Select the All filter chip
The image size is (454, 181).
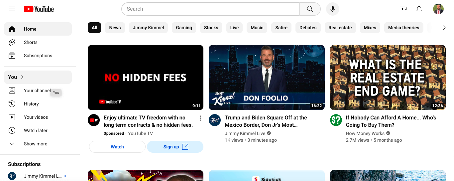coord(94,28)
